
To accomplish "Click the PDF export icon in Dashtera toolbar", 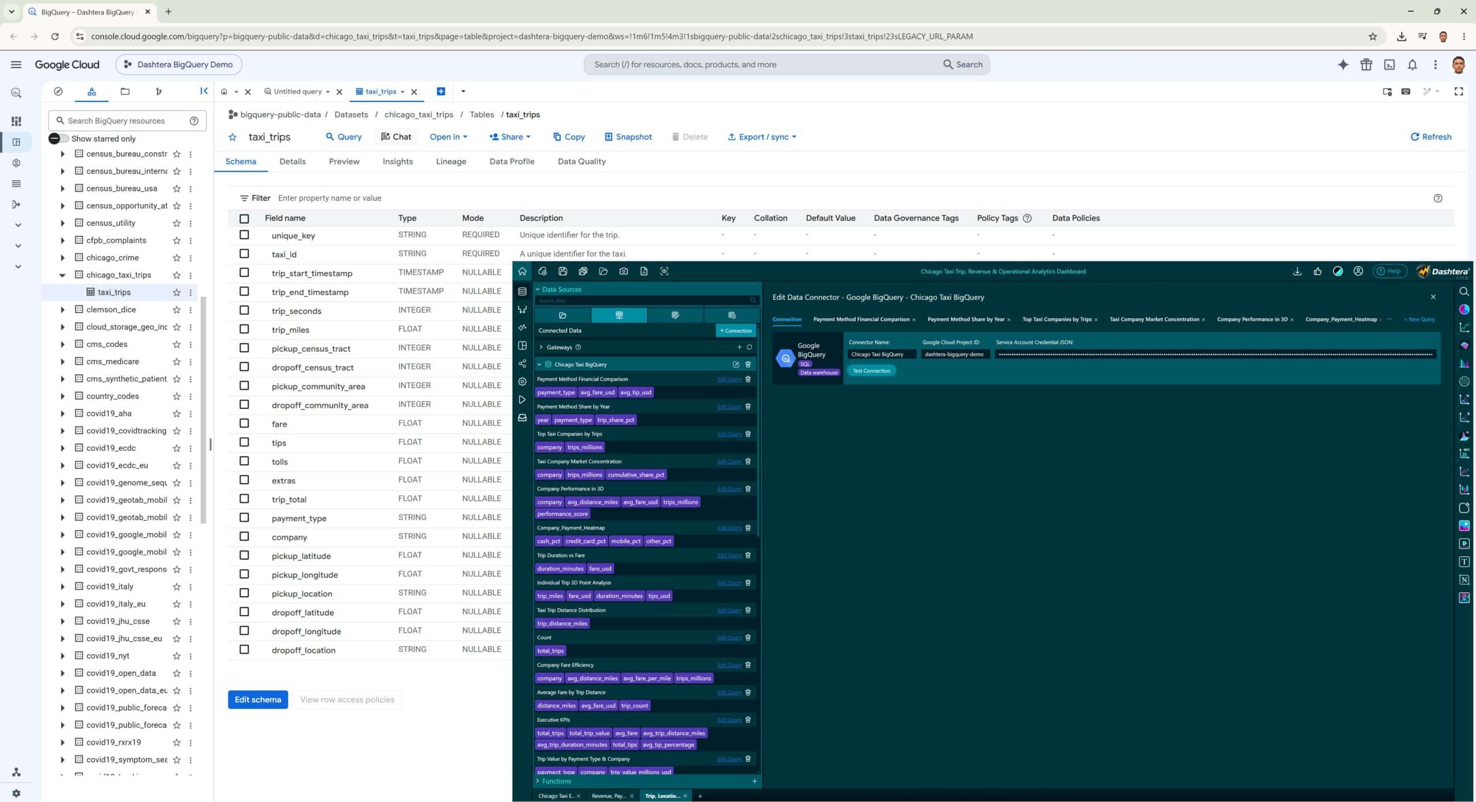I will pyautogui.click(x=644, y=272).
